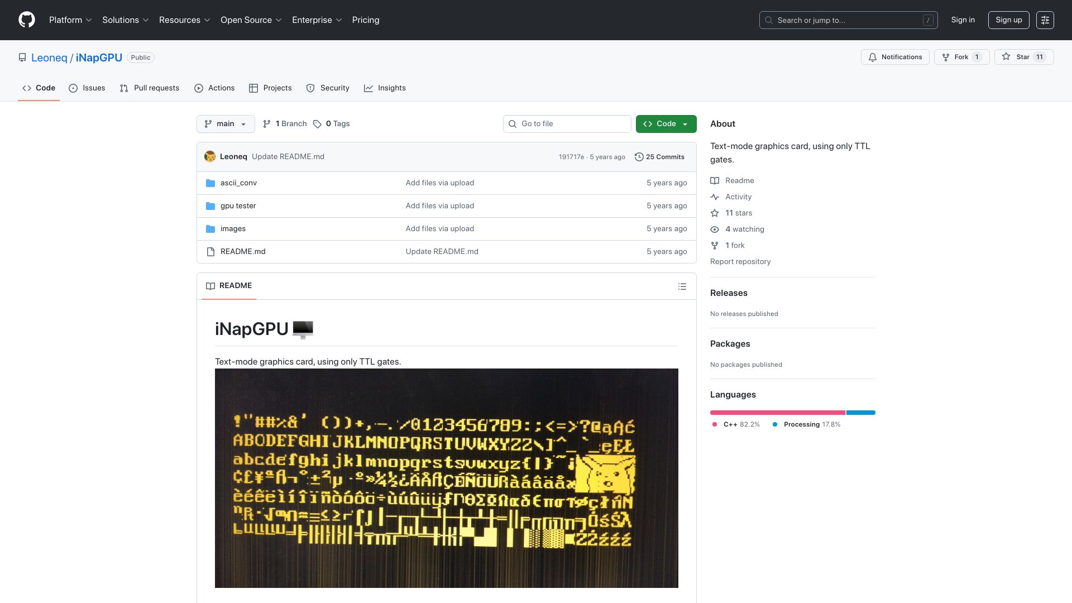
Task: Click the C++ segment of the languages bar
Action: 778,413
